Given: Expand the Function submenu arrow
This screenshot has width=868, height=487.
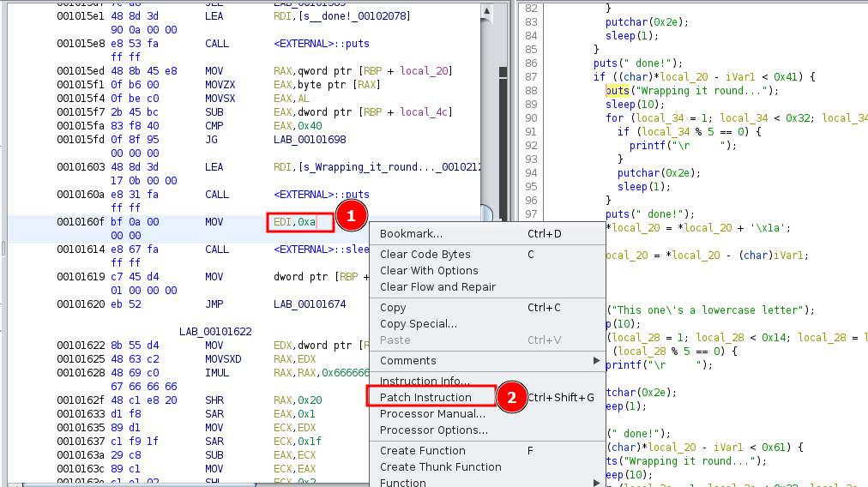Looking at the screenshot, I should click(597, 483).
